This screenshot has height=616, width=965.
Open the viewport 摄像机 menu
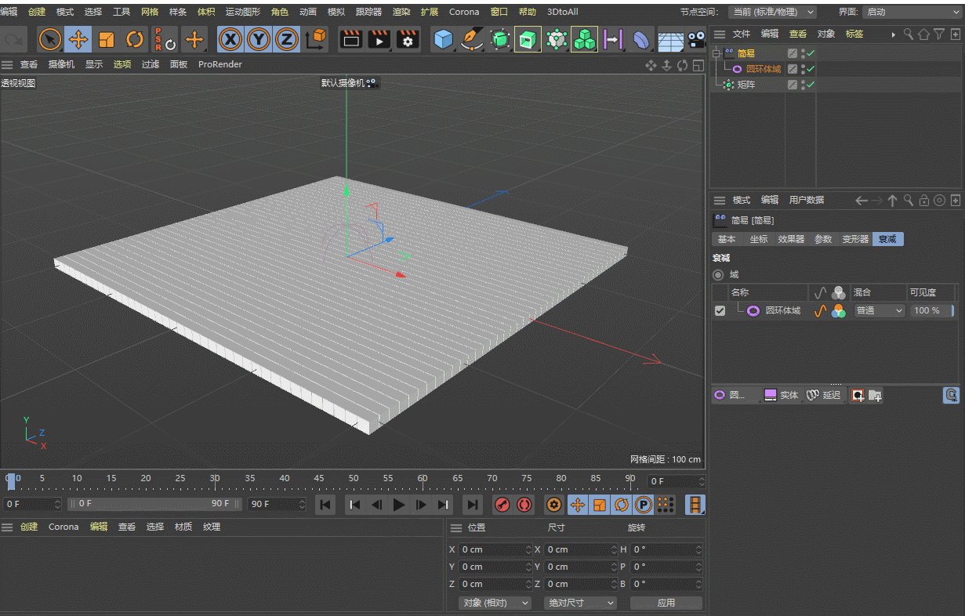[61, 64]
